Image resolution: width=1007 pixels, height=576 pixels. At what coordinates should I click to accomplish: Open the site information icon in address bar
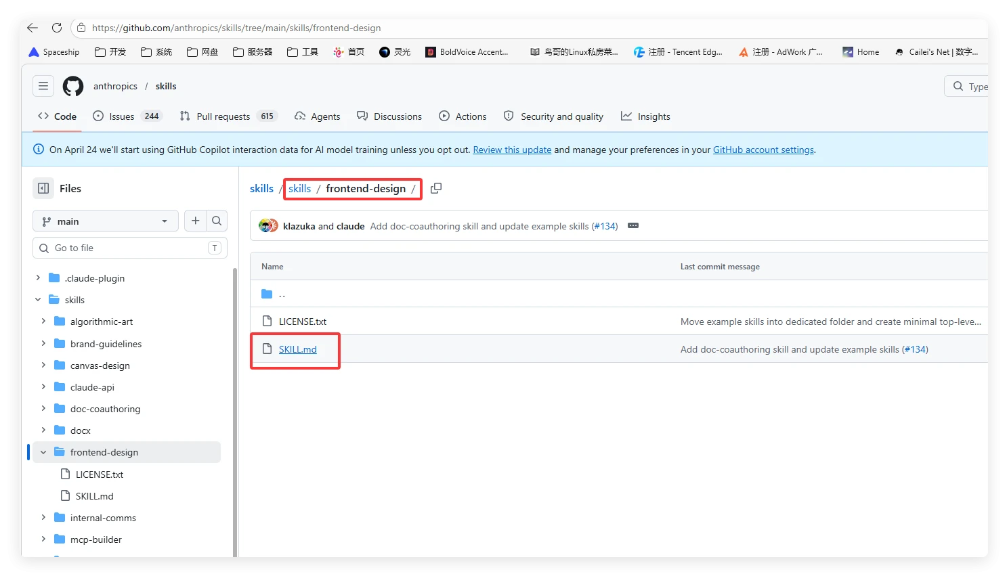(81, 28)
